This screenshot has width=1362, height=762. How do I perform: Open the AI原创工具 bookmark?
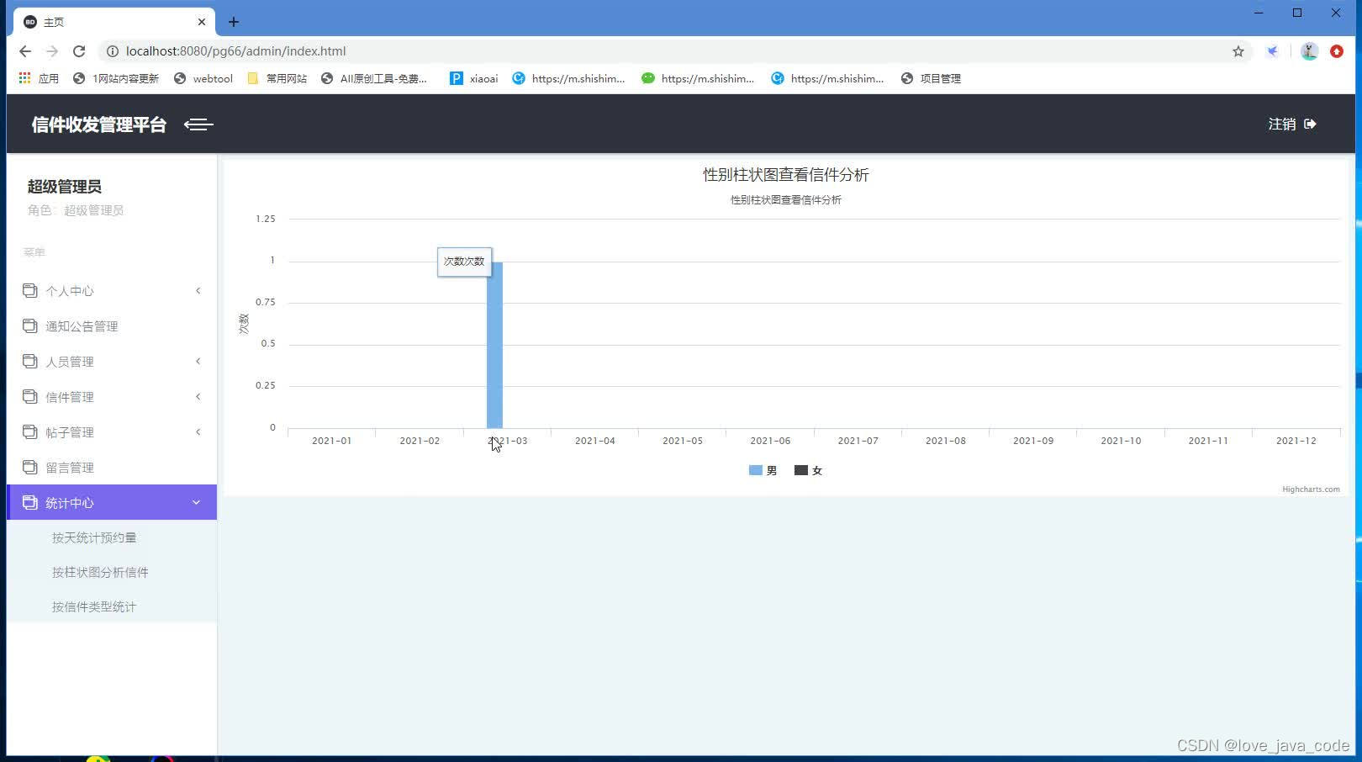click(x=374, y=78)
